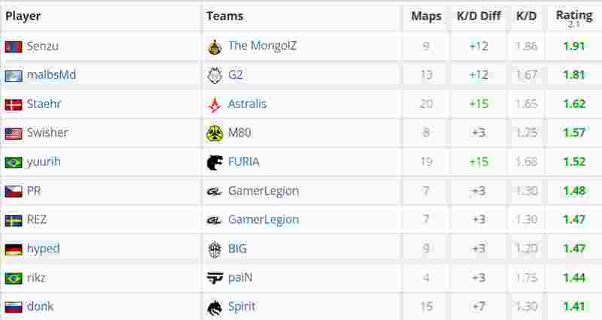This screenshot has height=320, width=602.
Task: Click the FURIA panther logo icon
Action: [214, 162]
